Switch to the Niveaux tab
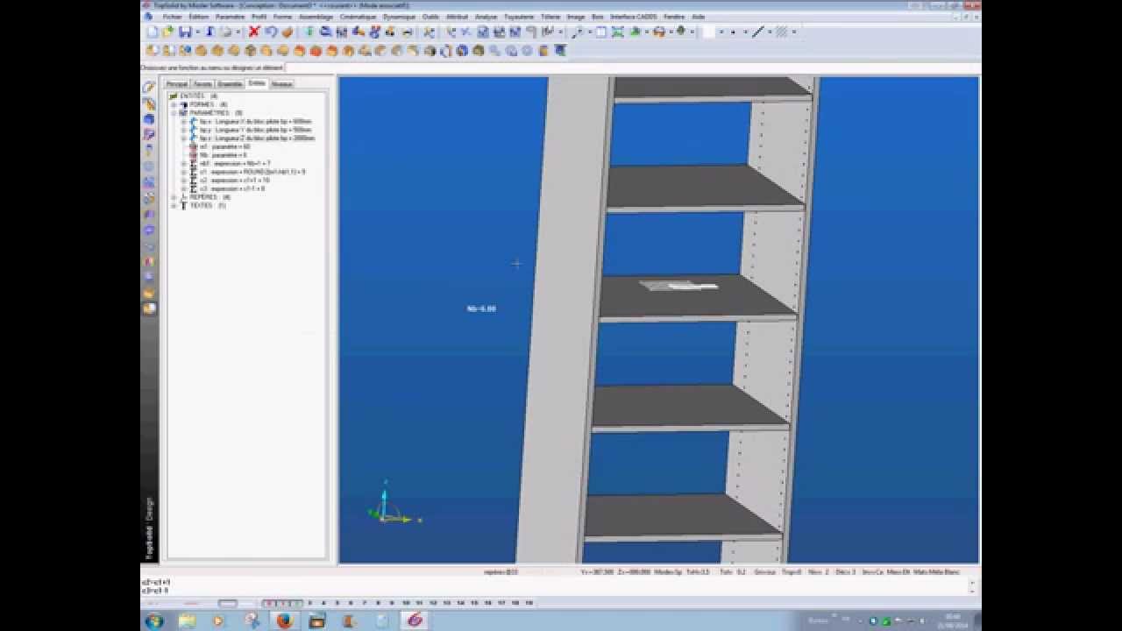This screenshot has width=1122, height=631. coord(282,84)
